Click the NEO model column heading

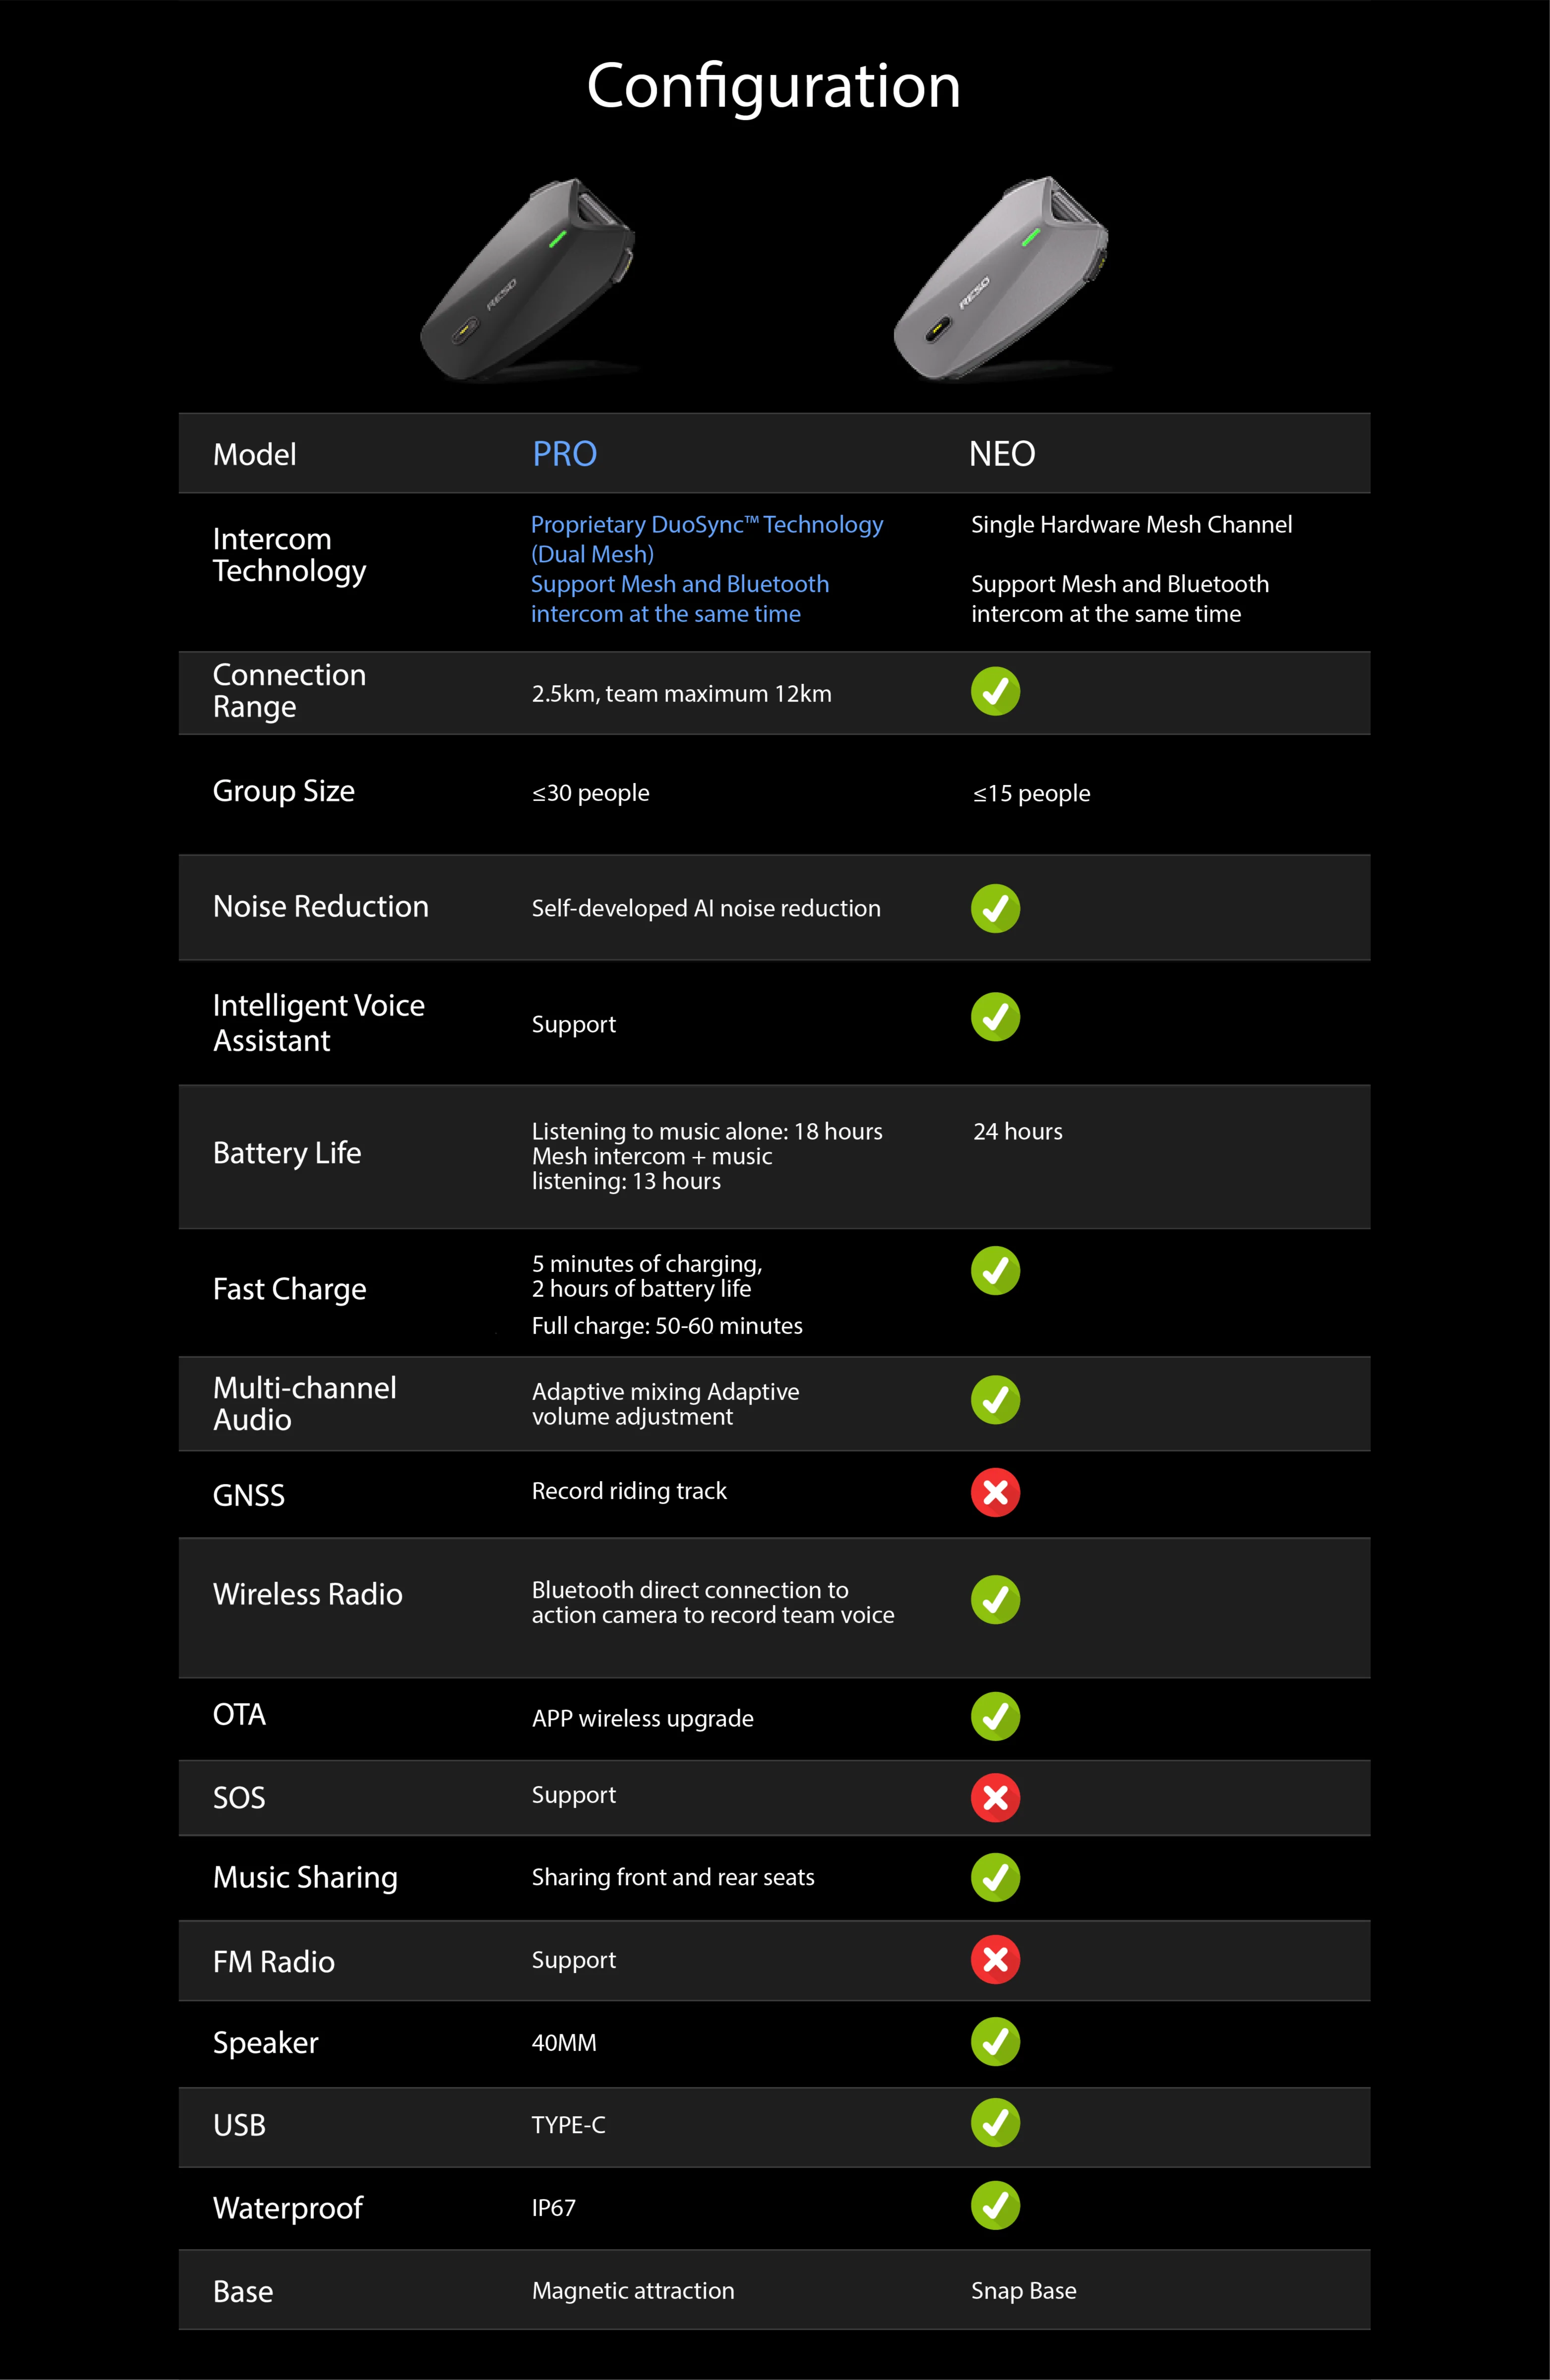[x=1001, y=454]
